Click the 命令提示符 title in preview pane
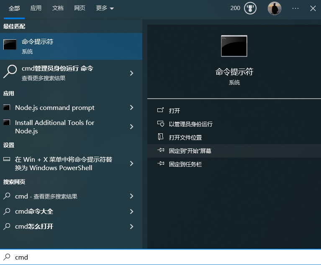This screenshot has height=265, width=321. (x=234, y=72)
